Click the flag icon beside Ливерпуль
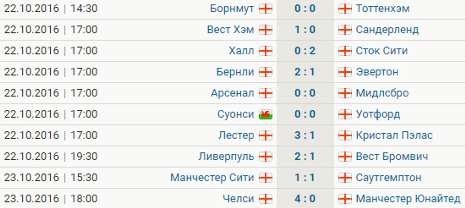The height and width of the screenshot is (208, 465). 266,156
